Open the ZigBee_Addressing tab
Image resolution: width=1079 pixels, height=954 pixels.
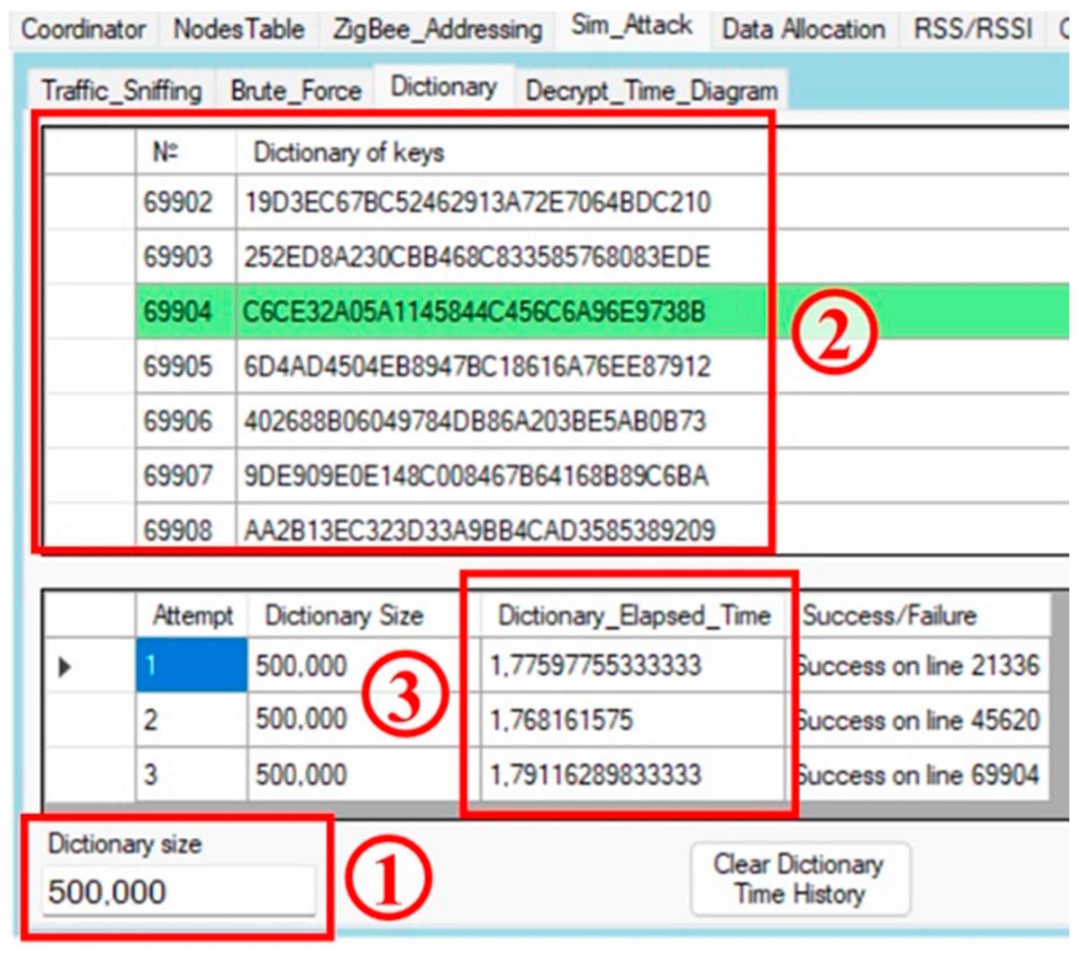[x=437, y=29]
